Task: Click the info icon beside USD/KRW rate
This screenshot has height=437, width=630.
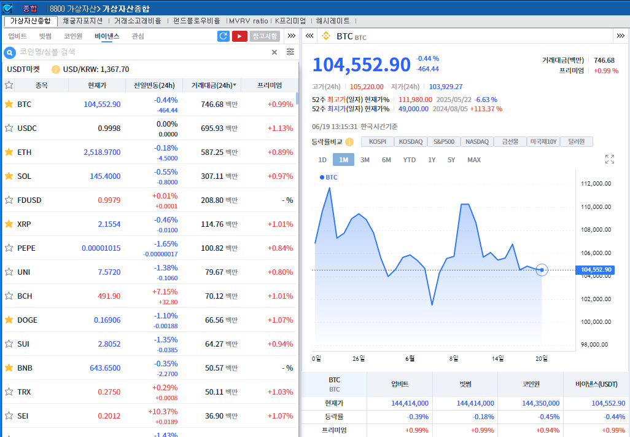Action: 56,69
